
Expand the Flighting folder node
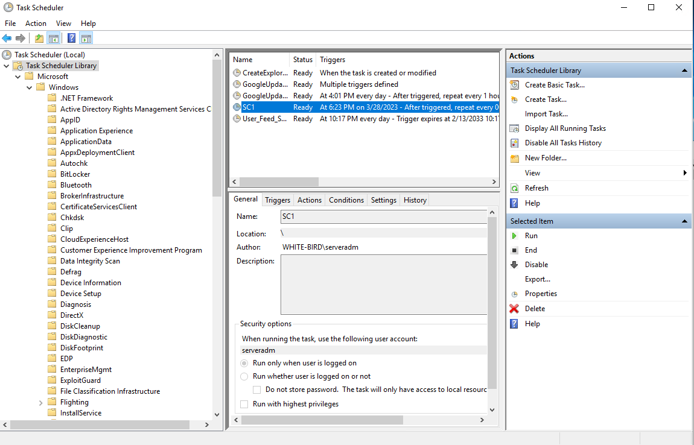tap(40, 402)
